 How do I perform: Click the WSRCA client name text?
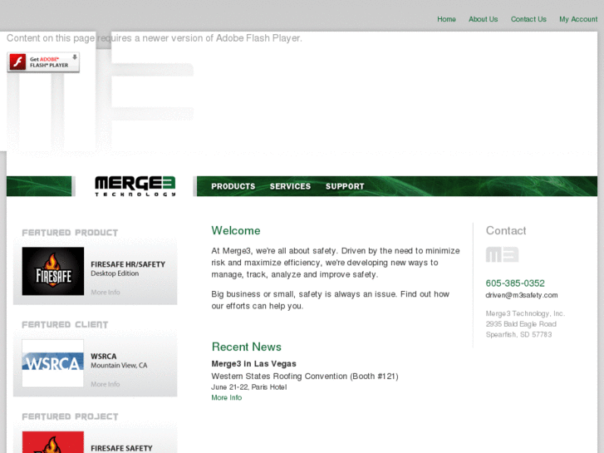(x=104, y=357)
